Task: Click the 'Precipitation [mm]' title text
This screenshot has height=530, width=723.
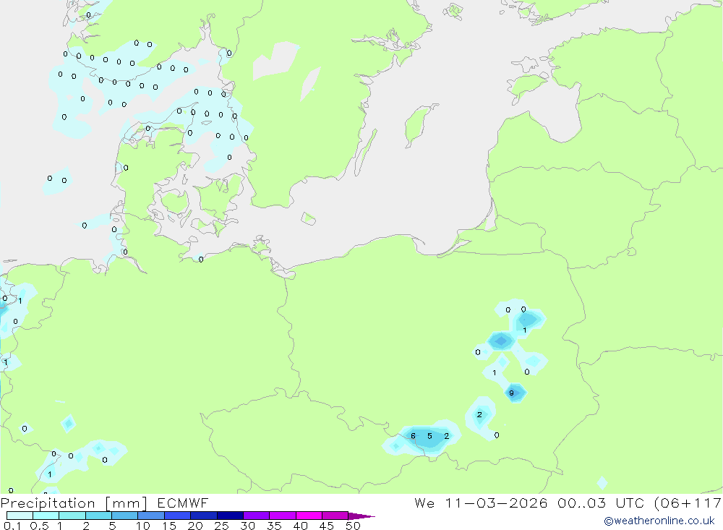Action: (x=74, y=503)
